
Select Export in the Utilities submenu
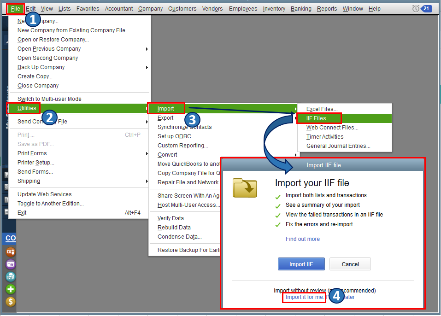tap(165, 118)
